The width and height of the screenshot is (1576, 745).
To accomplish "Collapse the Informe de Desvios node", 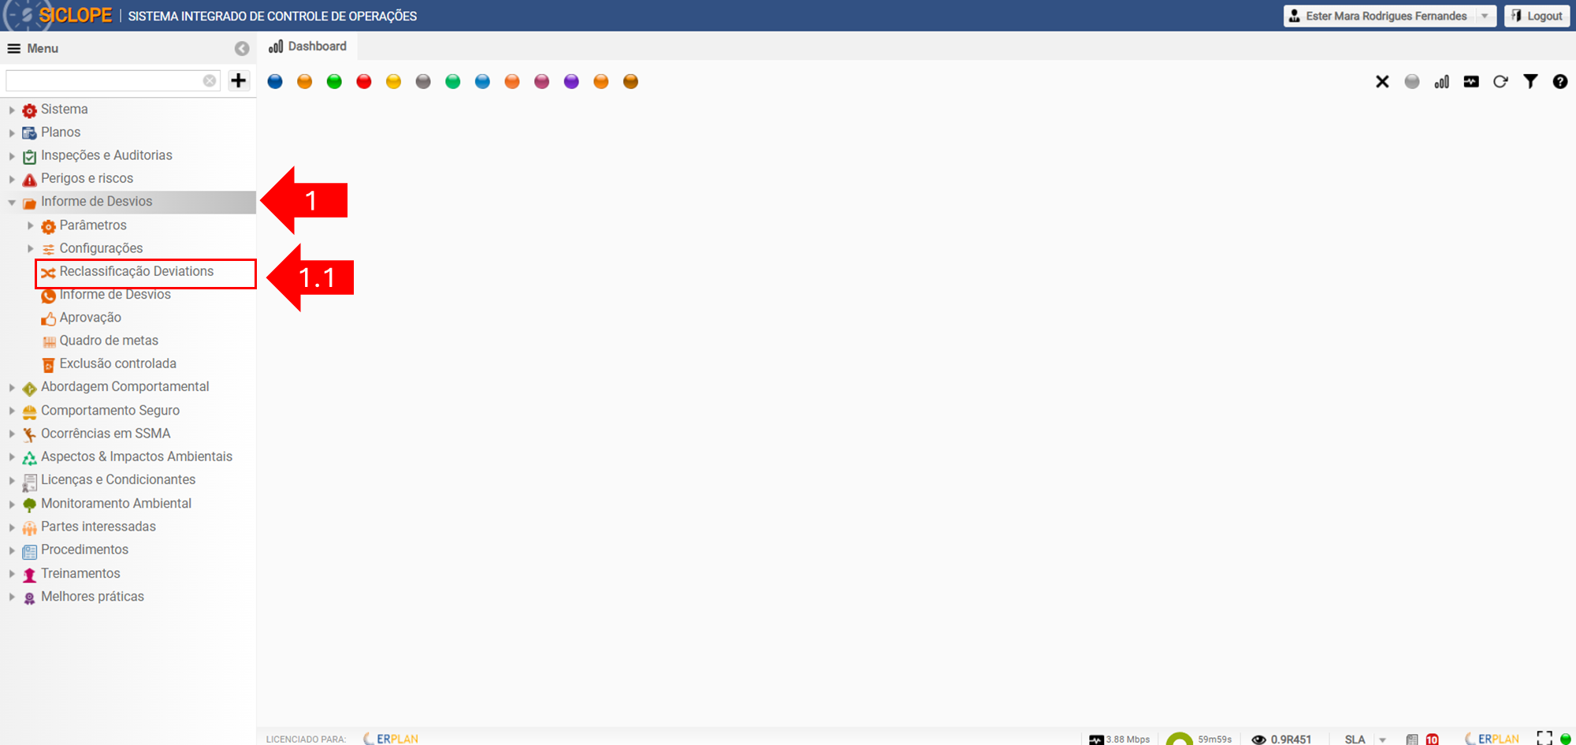I will [12, 203].
